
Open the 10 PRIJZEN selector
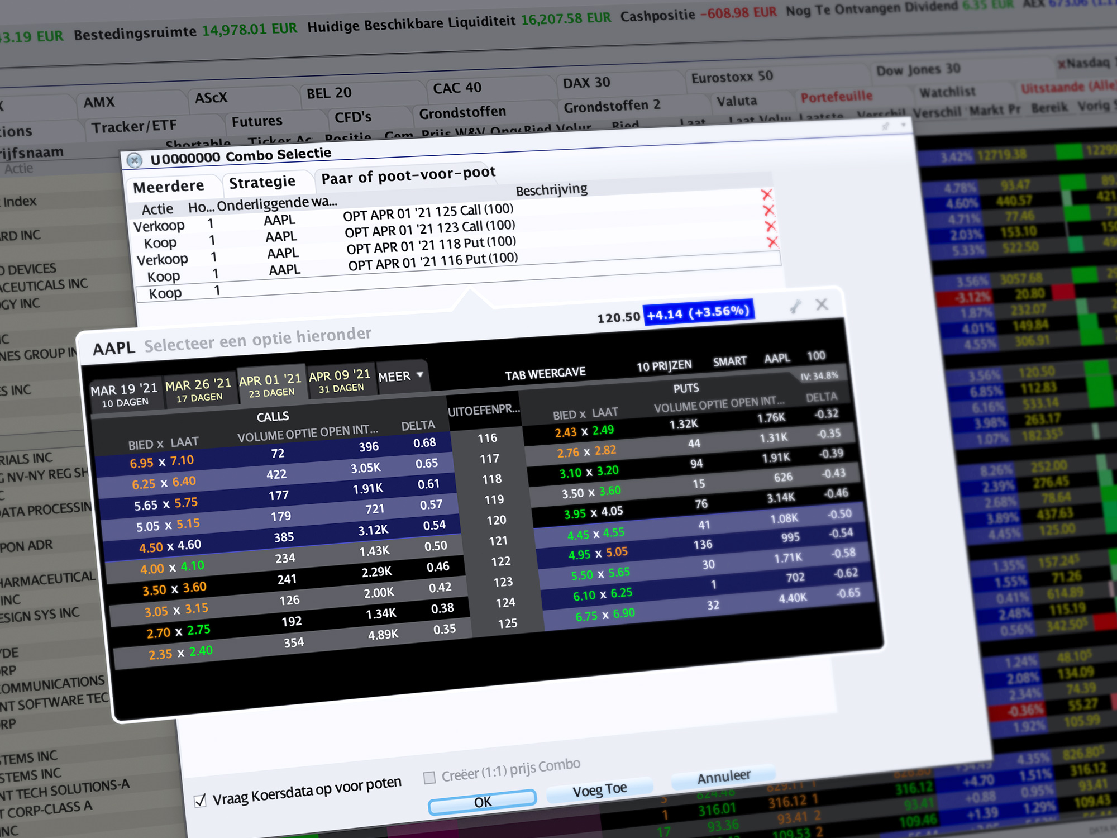664,366
